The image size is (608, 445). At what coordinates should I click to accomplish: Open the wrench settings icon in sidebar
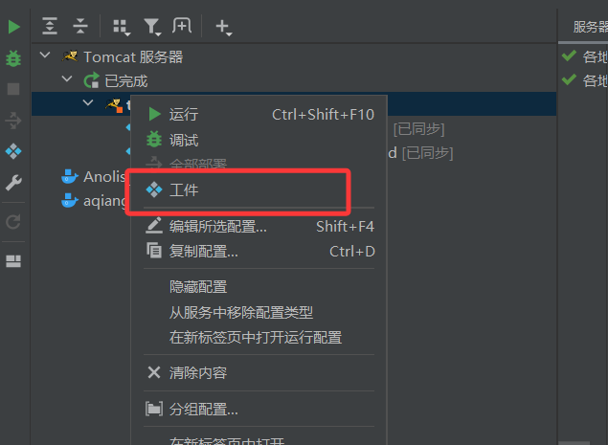(13, 183)
